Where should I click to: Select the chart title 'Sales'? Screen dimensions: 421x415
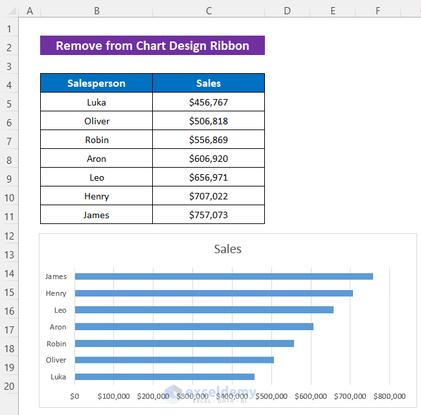pyautogui.click(x=227, y=249)
